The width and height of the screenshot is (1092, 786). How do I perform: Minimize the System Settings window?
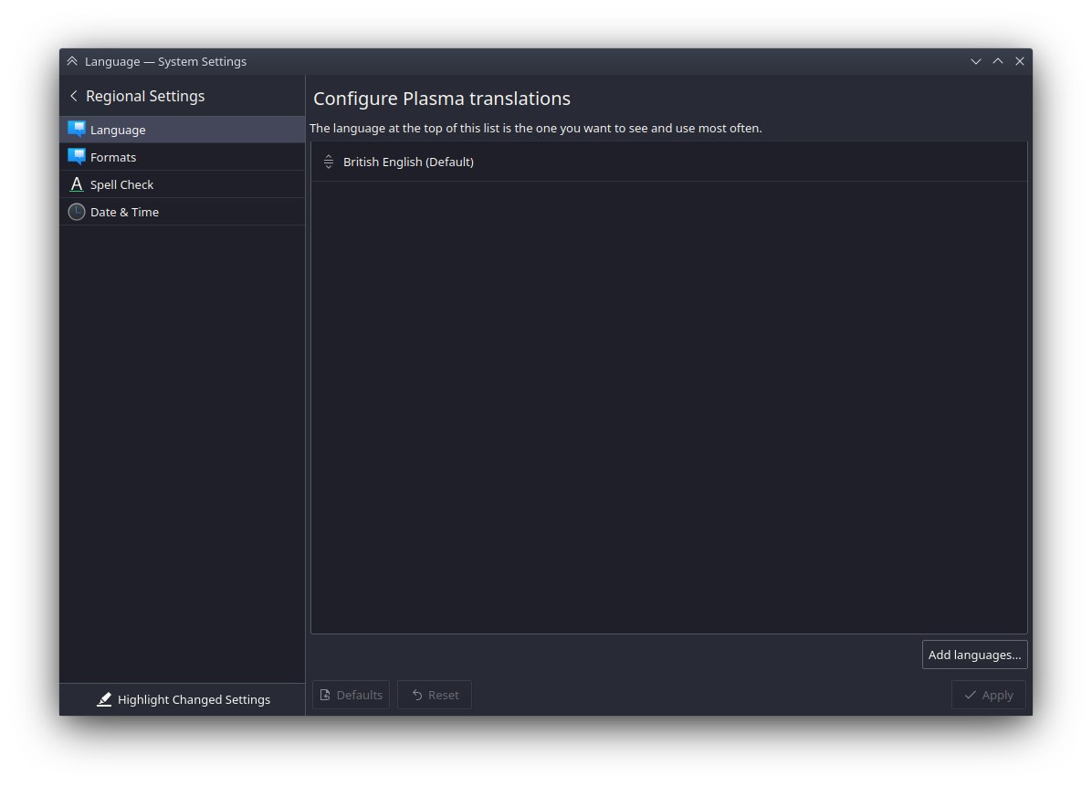click(x=976, y=61)
